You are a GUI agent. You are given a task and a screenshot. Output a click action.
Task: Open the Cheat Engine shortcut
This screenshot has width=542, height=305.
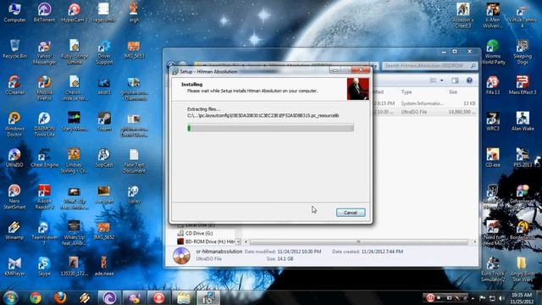pyautogui.click(x=44, y=158)
